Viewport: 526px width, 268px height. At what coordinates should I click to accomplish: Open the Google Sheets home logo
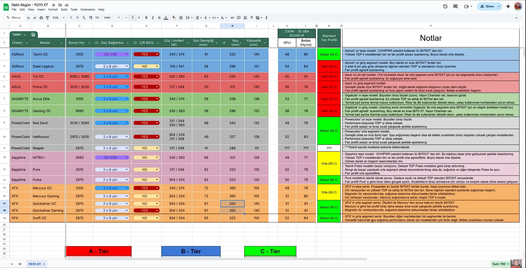click(x=6, y=7)
